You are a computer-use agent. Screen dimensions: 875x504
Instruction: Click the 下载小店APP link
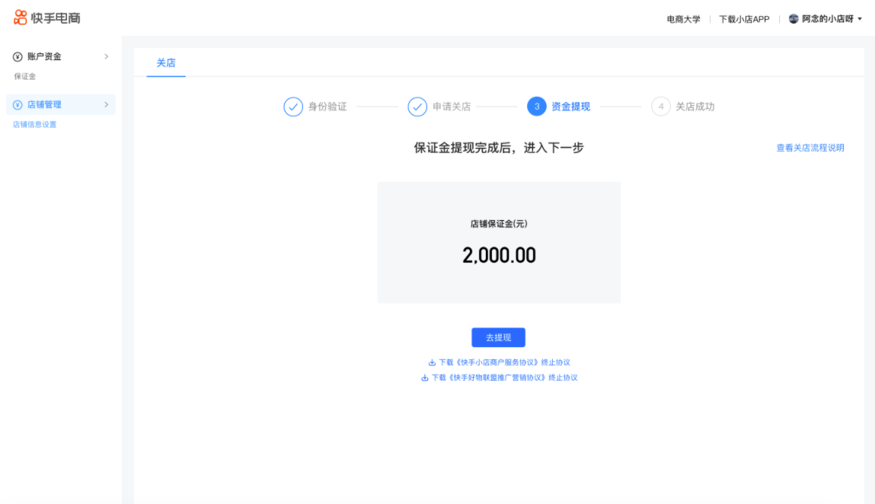744,19
